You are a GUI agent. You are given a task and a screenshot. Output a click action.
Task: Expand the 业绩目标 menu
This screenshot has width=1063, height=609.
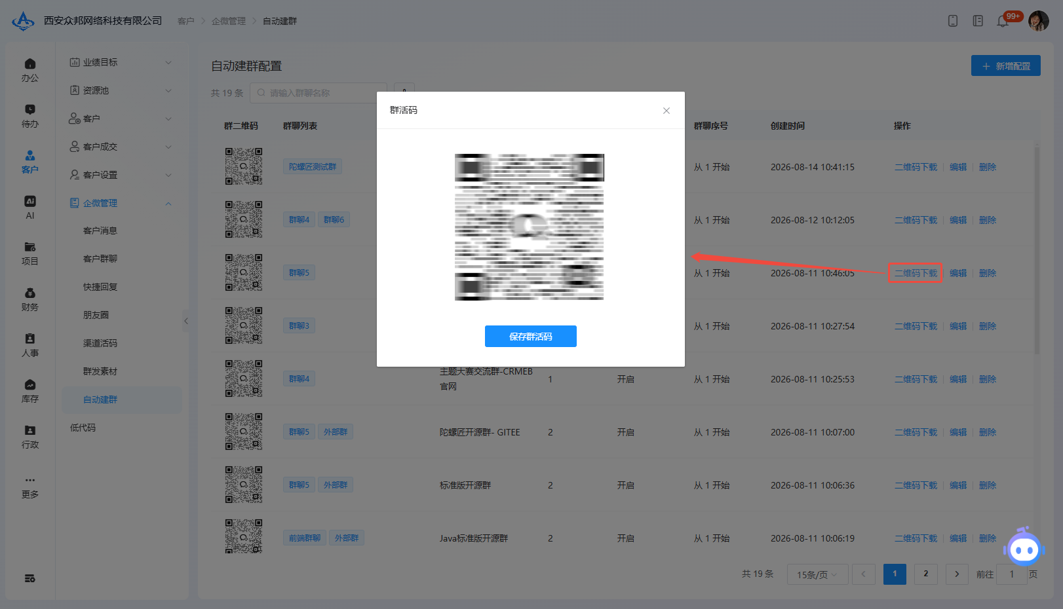[121, 62]
